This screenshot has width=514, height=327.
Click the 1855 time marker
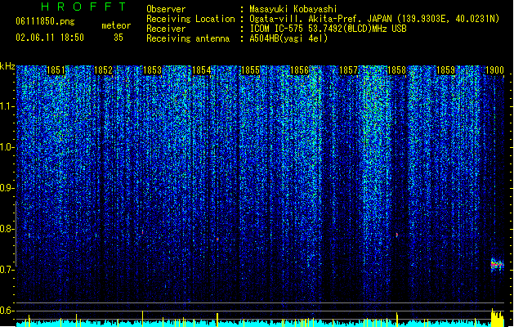pyautogui.click(x=250, y=70)
